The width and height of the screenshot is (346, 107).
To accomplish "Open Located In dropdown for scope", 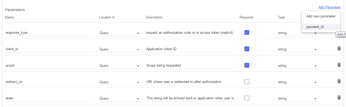I will [x=120, y=66].
